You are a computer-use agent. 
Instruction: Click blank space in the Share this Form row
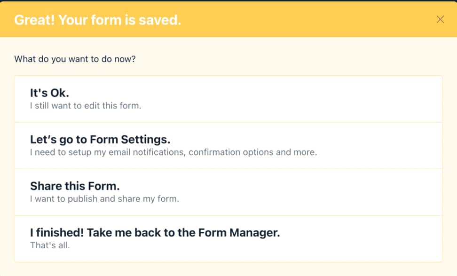pyautogui.click(x=329, y=192)
